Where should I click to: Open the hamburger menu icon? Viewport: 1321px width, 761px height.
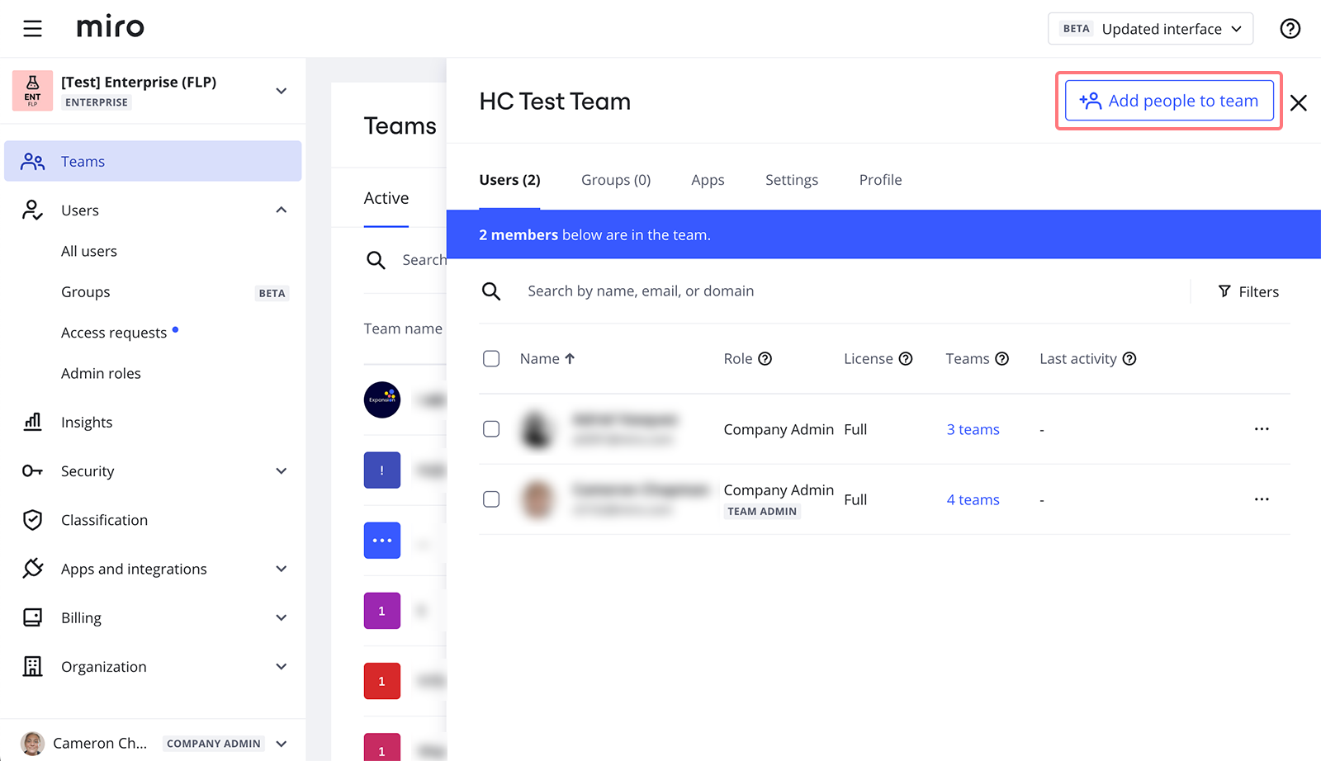coord(32,29)
